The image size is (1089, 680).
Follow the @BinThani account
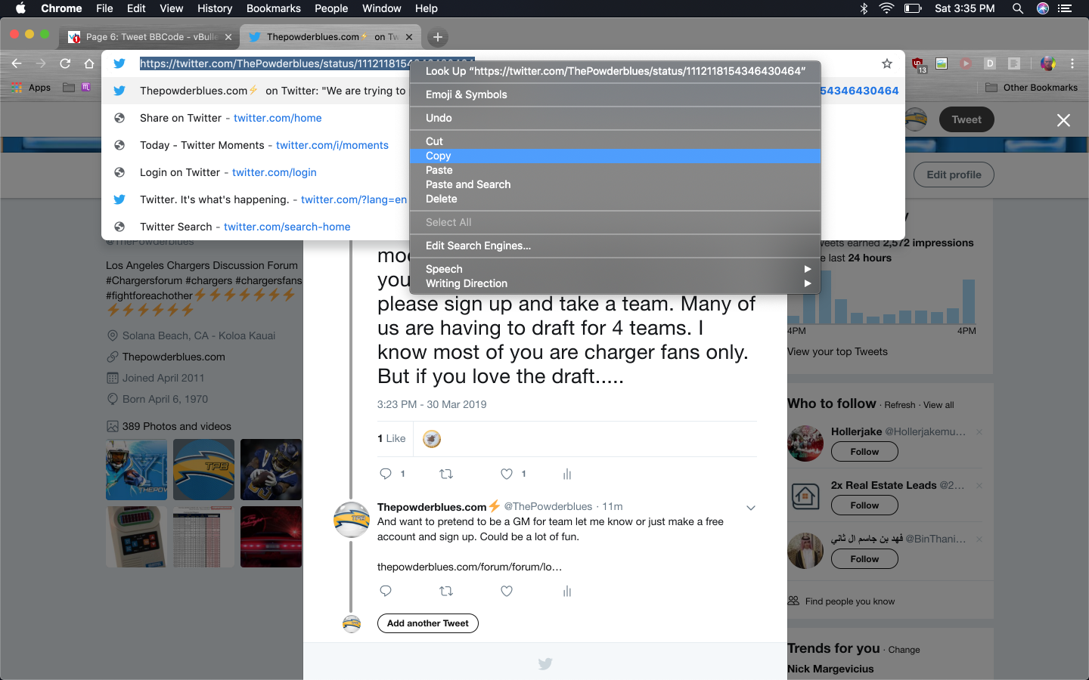tap(864, 559)
